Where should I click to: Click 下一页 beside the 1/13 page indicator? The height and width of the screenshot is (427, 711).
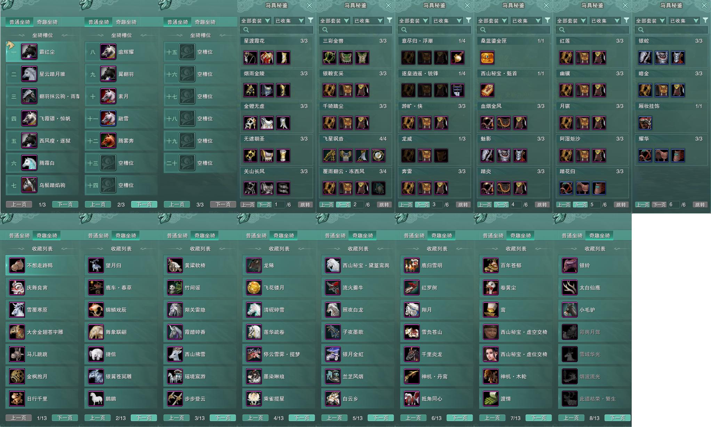tap(65, 418)
